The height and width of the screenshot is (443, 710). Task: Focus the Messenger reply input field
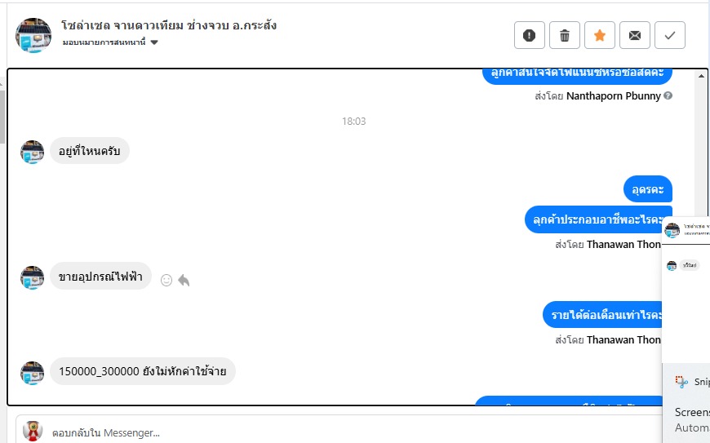pos(353,432)
